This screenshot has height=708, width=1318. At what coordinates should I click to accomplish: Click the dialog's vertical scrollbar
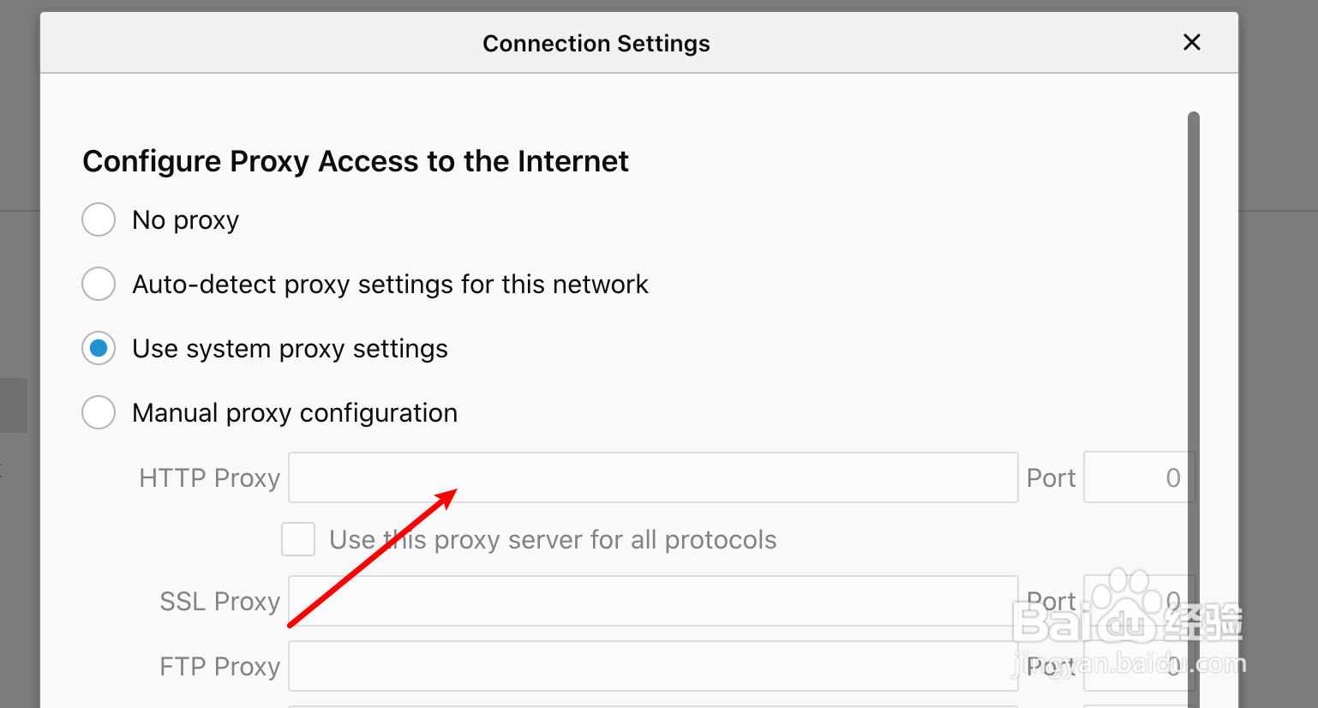(1194, 343)
